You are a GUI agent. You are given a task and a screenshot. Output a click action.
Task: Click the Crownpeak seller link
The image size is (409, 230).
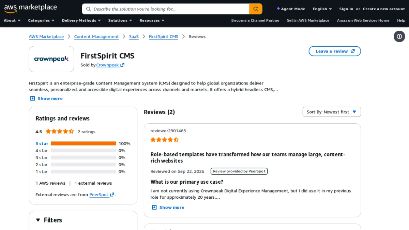[x=110, y=65]
